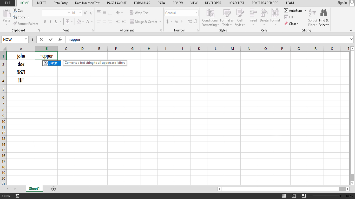Screen dimensions: 355x199
Task: Click the zoom slider in status bar
Action: 327,196
